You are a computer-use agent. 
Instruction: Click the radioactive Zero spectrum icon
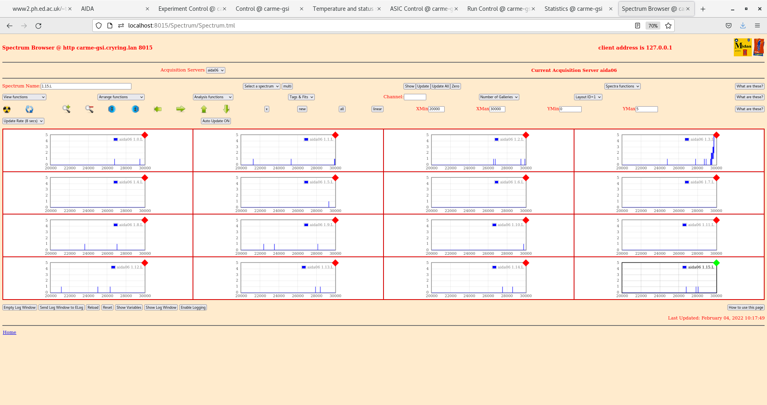tap(6, 109)
